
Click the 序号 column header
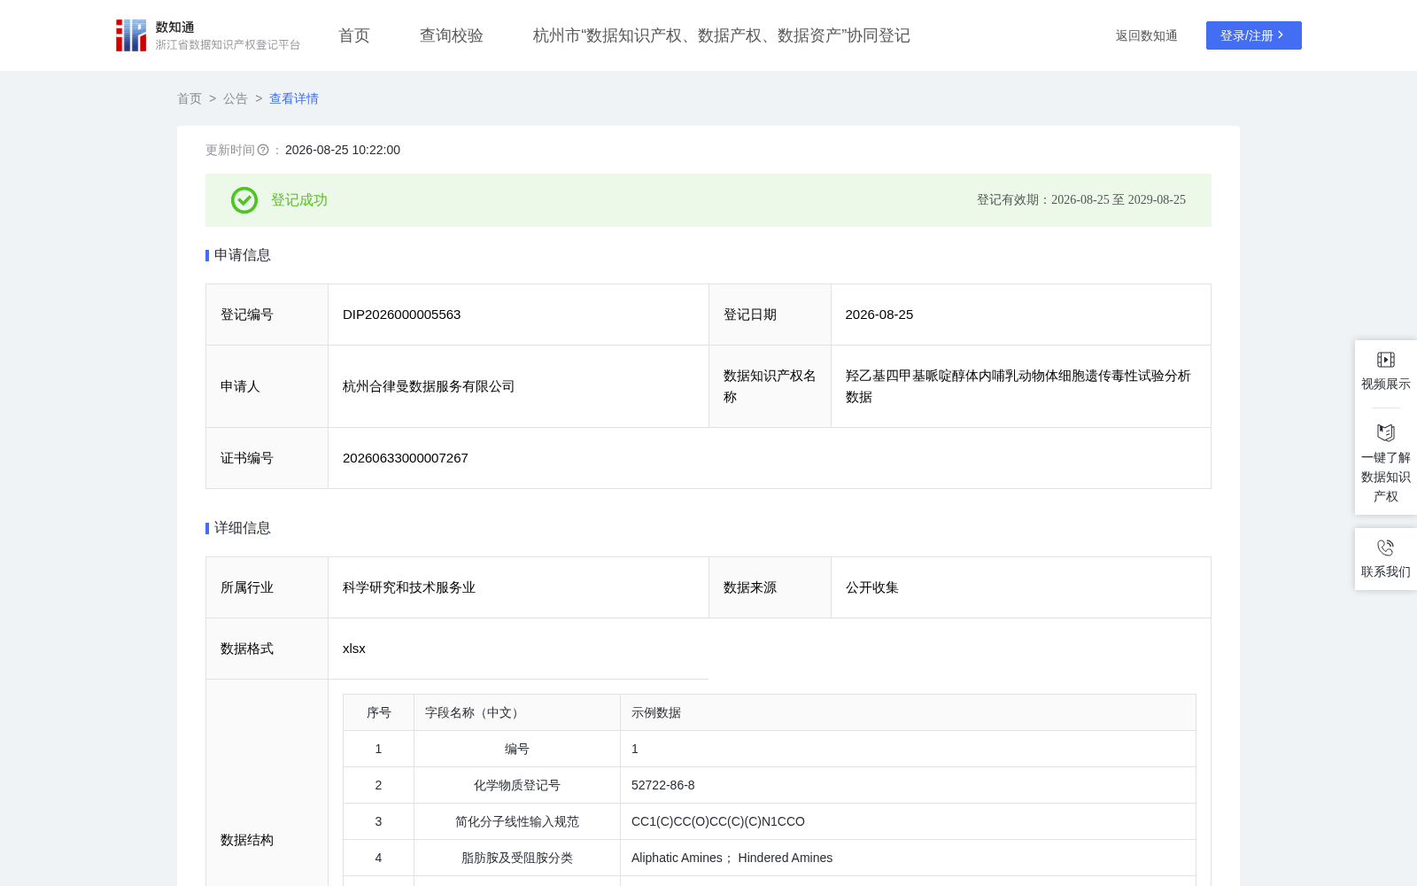point(379,712)
